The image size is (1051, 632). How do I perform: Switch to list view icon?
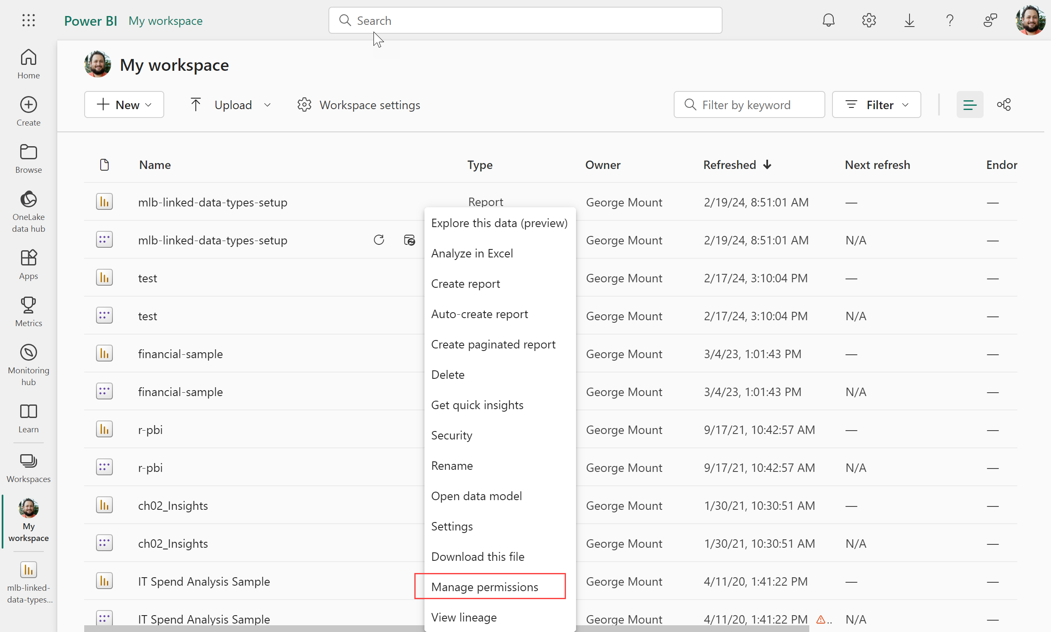(x=969, y=104)
